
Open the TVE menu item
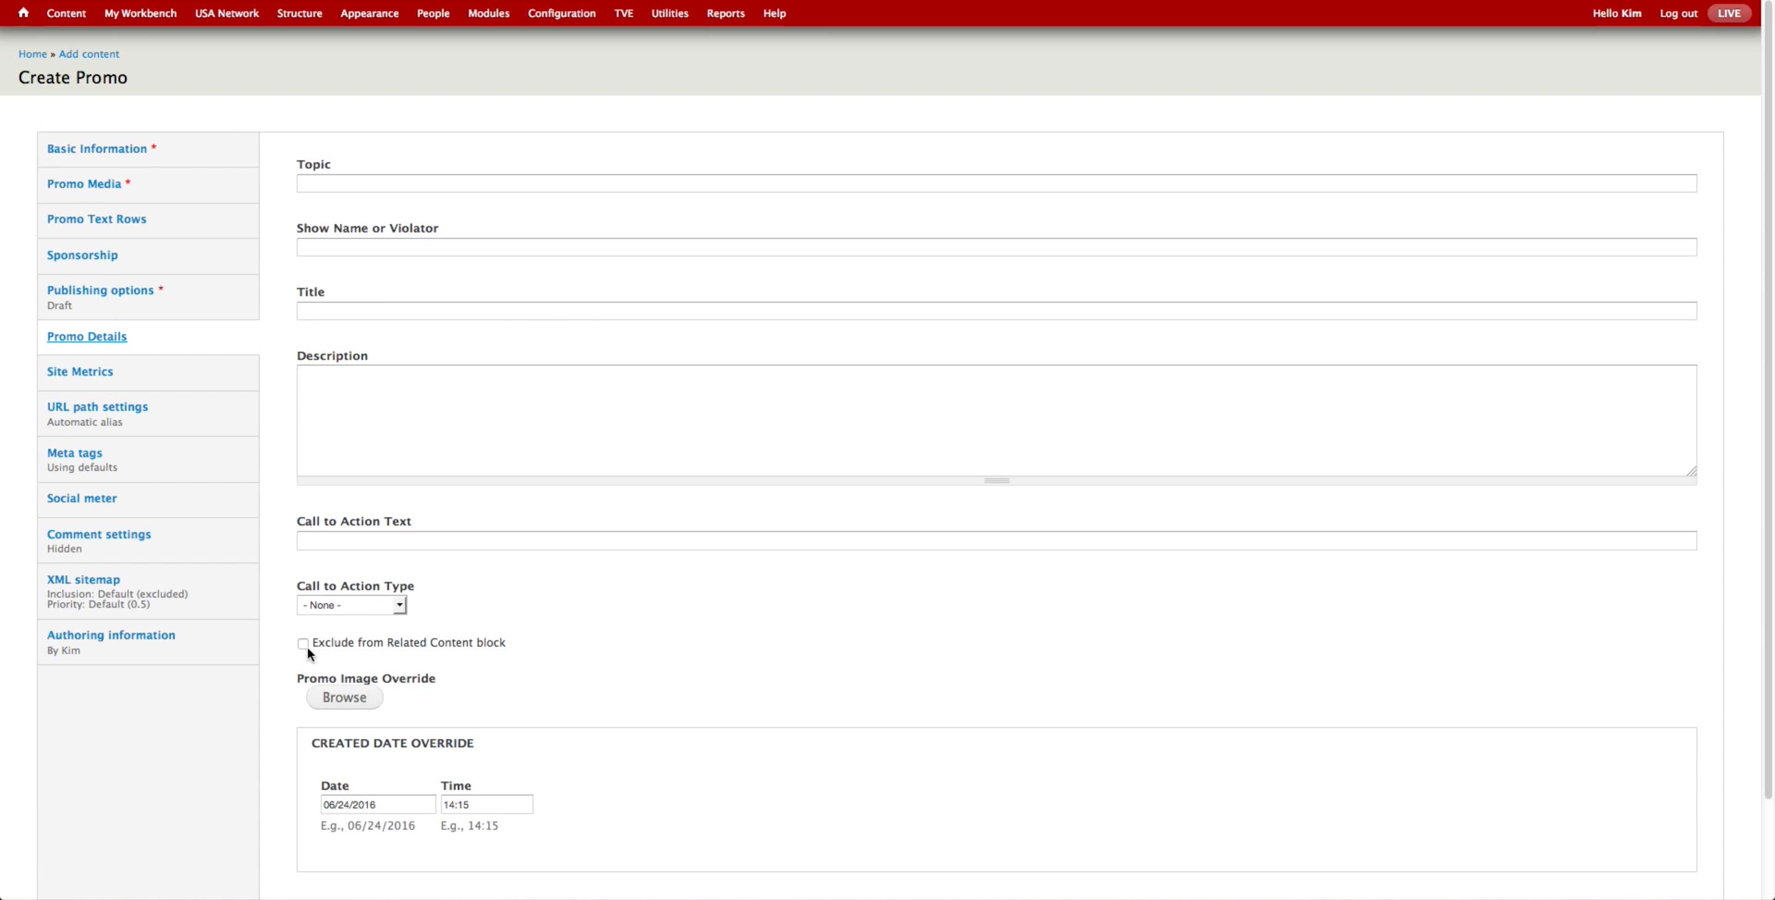pyautogui.click(x=623, y=13)
